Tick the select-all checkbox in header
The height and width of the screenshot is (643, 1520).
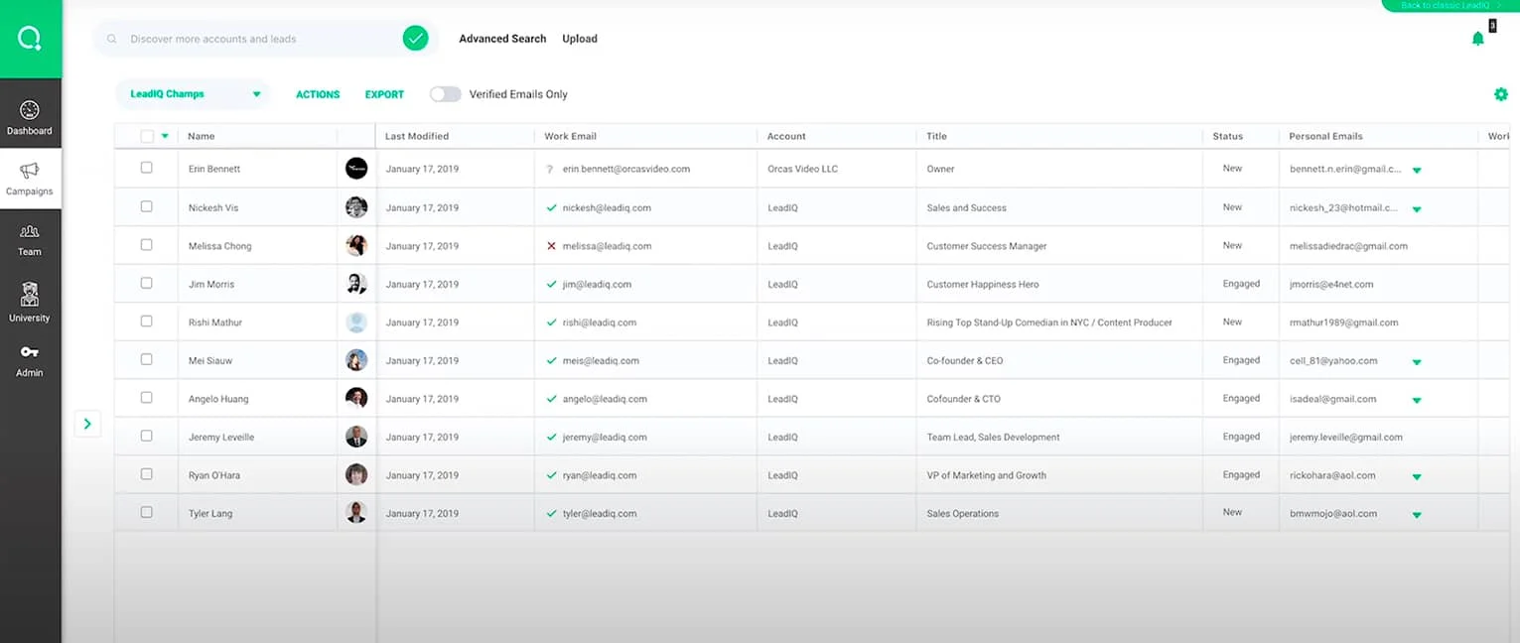coord(147,136)
